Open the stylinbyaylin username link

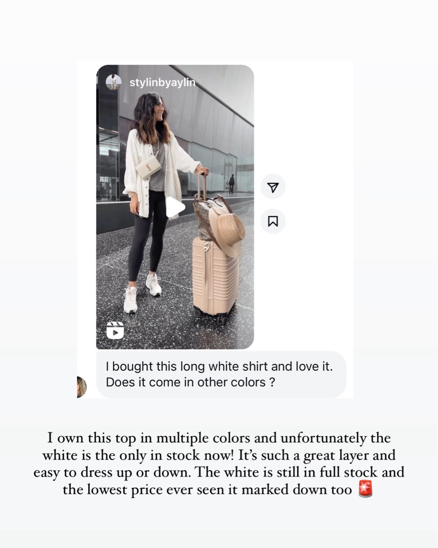tap(162, 83)
